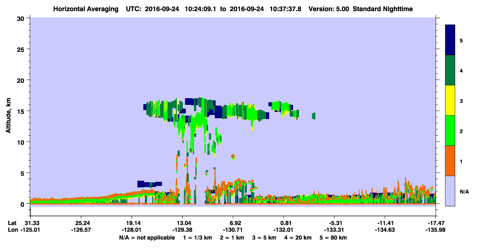484x248 pixels.
Task: Click 'Standard Nighttime' in the title
Action: [x=383, y=9]
